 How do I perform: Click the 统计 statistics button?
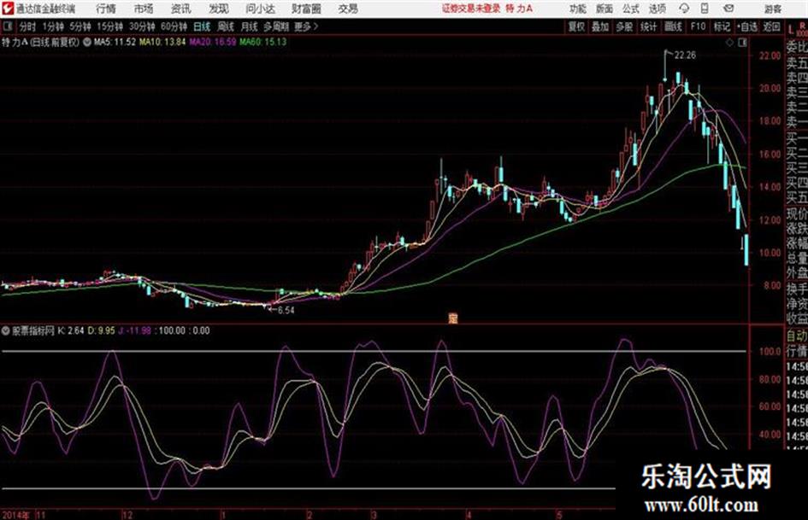coord(649,26)
